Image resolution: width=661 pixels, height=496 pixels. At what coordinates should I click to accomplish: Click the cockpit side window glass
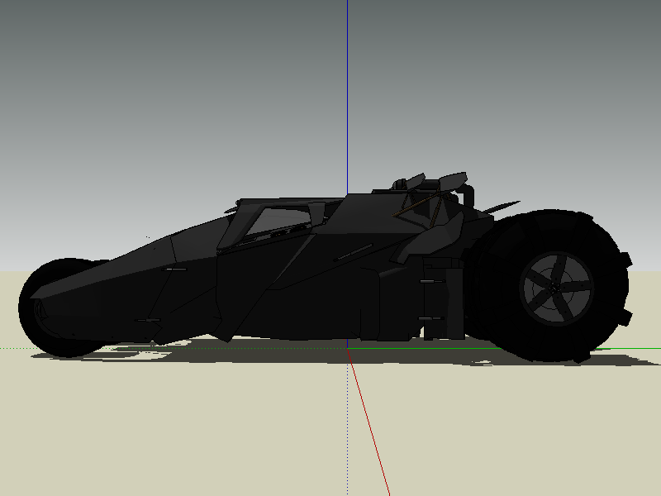(278, 221)
